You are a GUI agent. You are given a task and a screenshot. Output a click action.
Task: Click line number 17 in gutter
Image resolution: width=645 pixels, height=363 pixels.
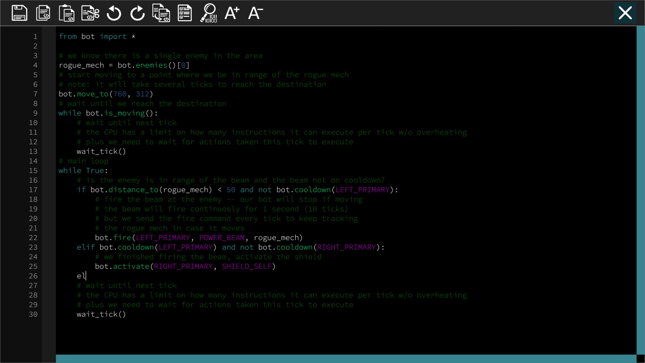[33, 190]
